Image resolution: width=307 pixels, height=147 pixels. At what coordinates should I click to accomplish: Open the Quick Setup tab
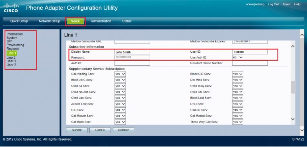(x=19, y=21)
